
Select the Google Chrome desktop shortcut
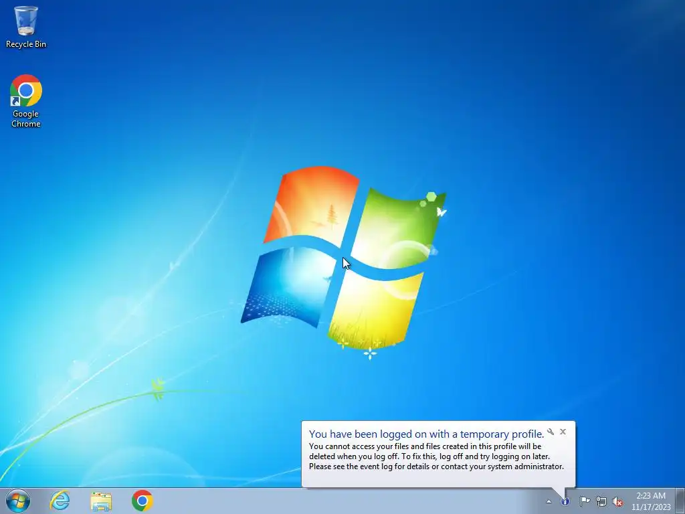coord(26,100)
